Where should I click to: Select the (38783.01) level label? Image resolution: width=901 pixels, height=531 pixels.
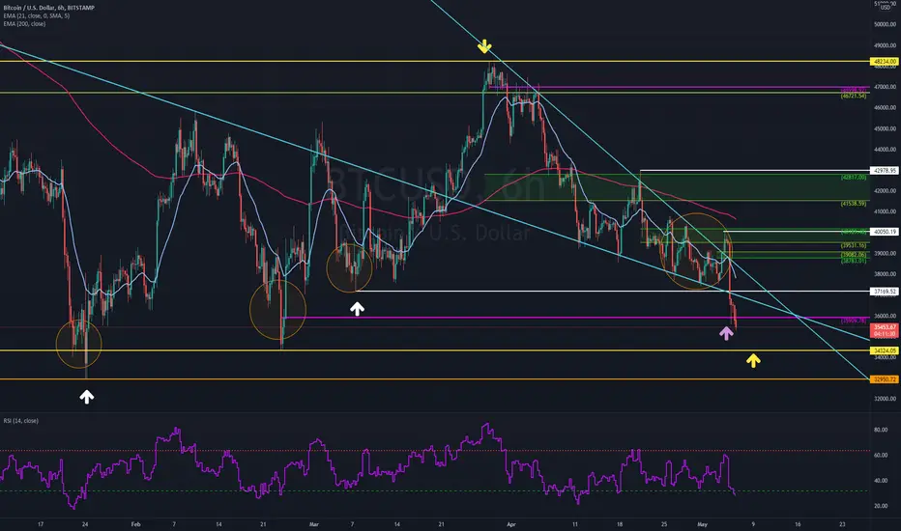click(854, 261)
